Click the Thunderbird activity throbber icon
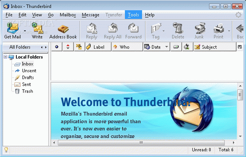This screenshot has width=246, height=157. click(238, 15)
